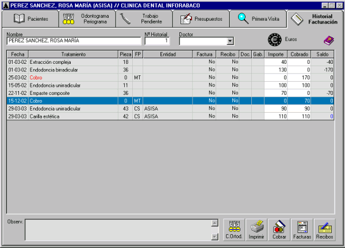The height and width of the screenshot is (248, 345).
Task: Select Endodoncia unirradicular dated 29-03-03
Action: coord(170,109)
